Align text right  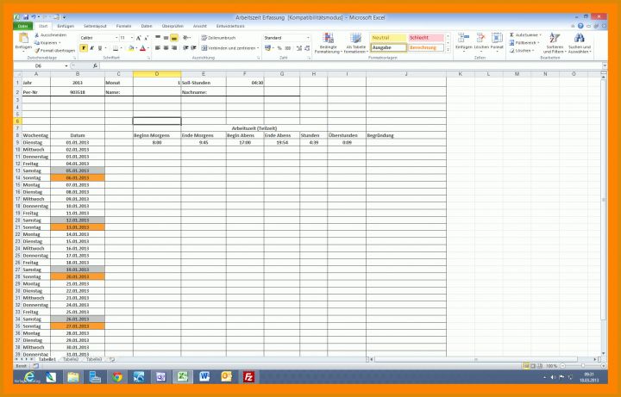click(174, 48)
